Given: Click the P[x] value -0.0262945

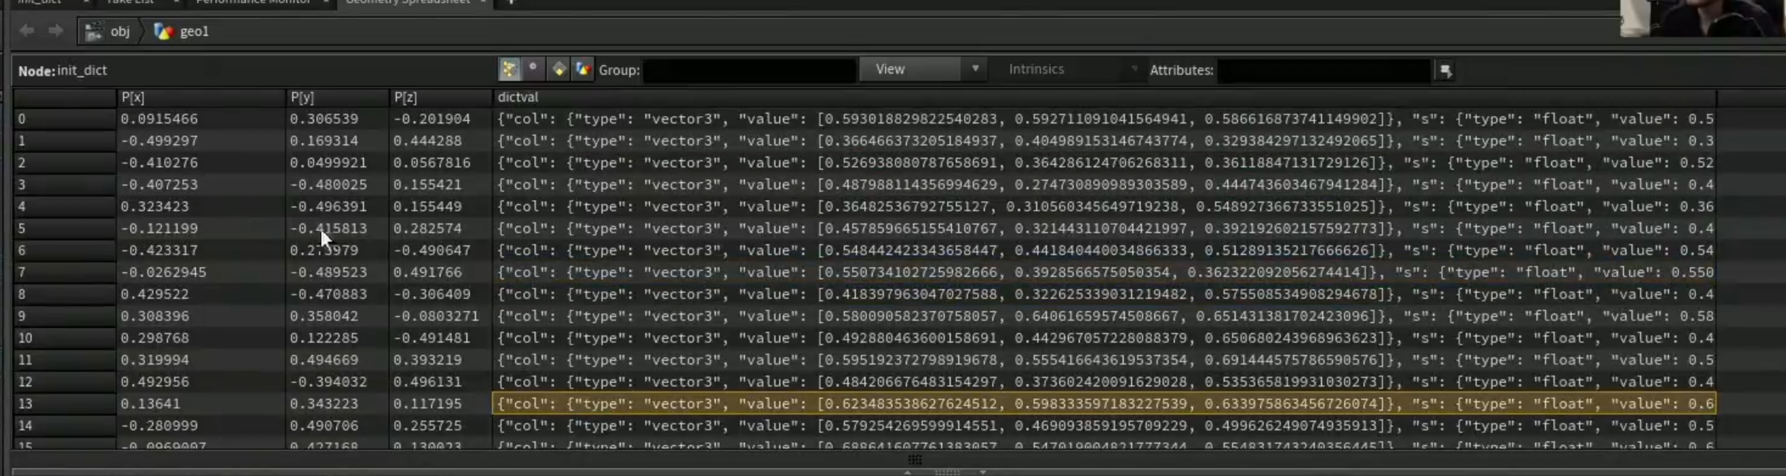Looking at the screenshot, I should pos(164,272).
